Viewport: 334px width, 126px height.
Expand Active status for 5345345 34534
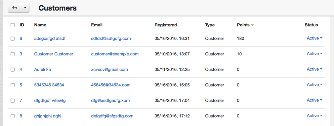pos(314,85)
